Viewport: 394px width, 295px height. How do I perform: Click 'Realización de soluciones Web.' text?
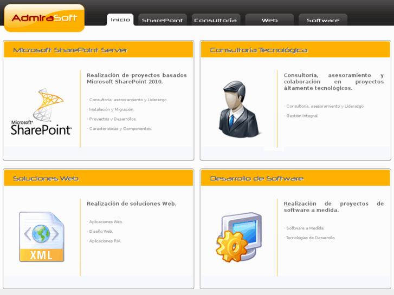click(132, 204)
